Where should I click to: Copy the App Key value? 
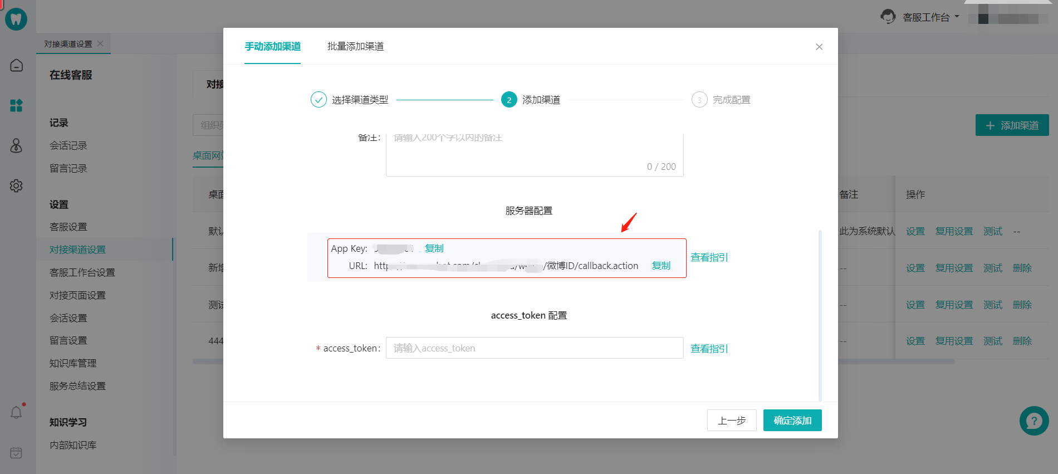point(434,248)
